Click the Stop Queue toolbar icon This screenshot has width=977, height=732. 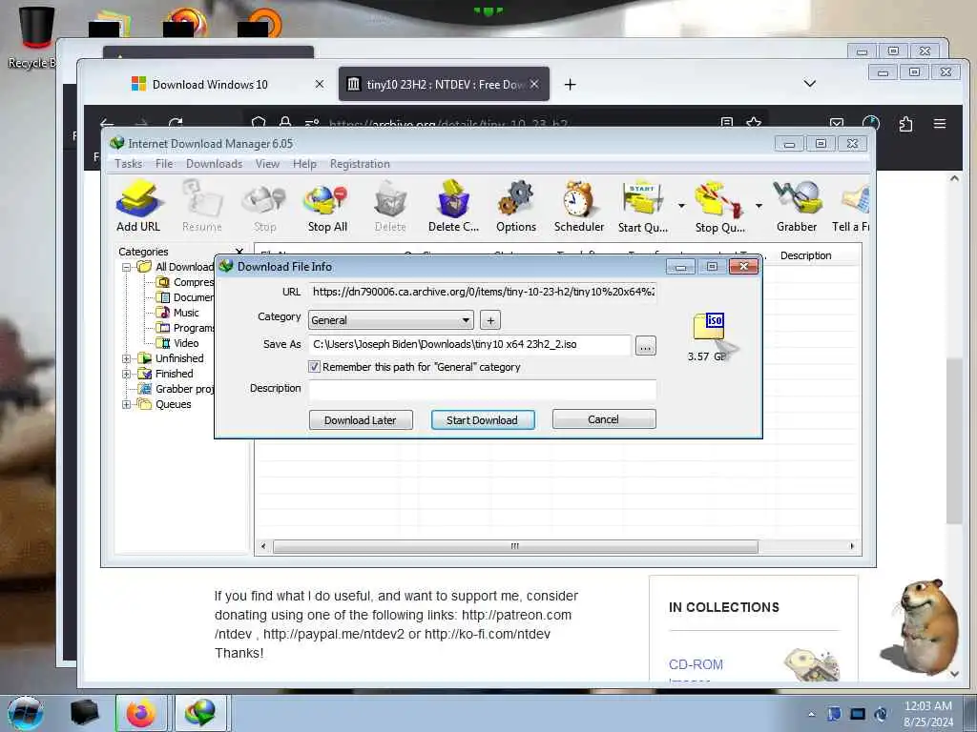point(719,206)
